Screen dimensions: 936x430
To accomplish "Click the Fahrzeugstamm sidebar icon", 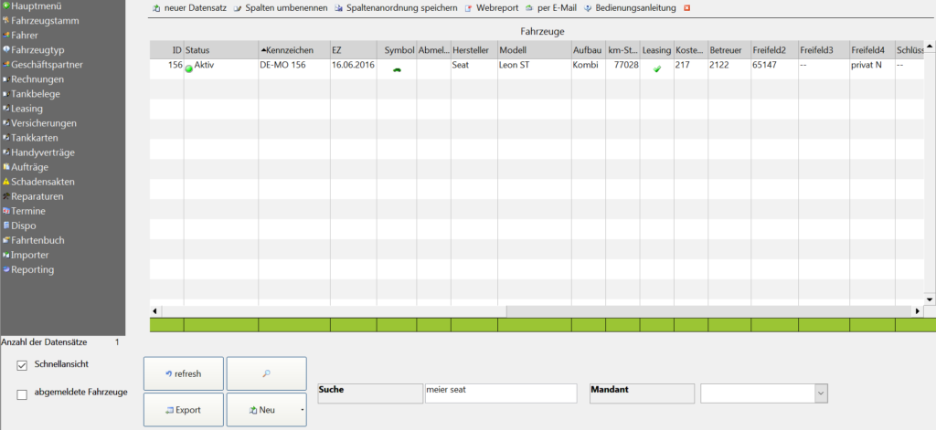I will tap(6, 20).
